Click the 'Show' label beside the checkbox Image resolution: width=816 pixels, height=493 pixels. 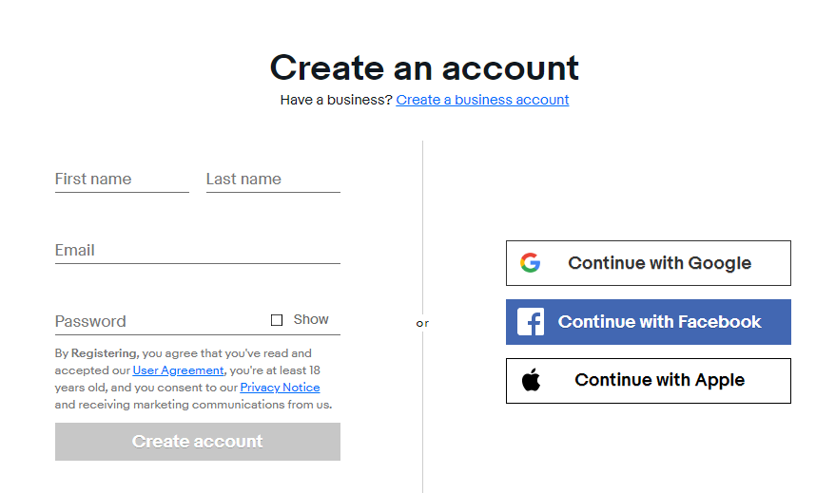click(x=311, y=319)
